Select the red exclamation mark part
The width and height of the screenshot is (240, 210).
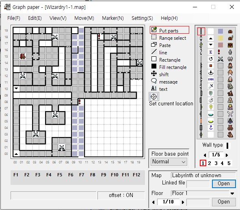[x=219, y=52]
